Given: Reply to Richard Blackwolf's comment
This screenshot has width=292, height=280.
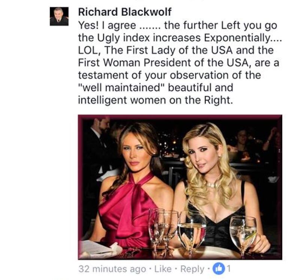Looking at the screenshot, I should click(192, 269).
